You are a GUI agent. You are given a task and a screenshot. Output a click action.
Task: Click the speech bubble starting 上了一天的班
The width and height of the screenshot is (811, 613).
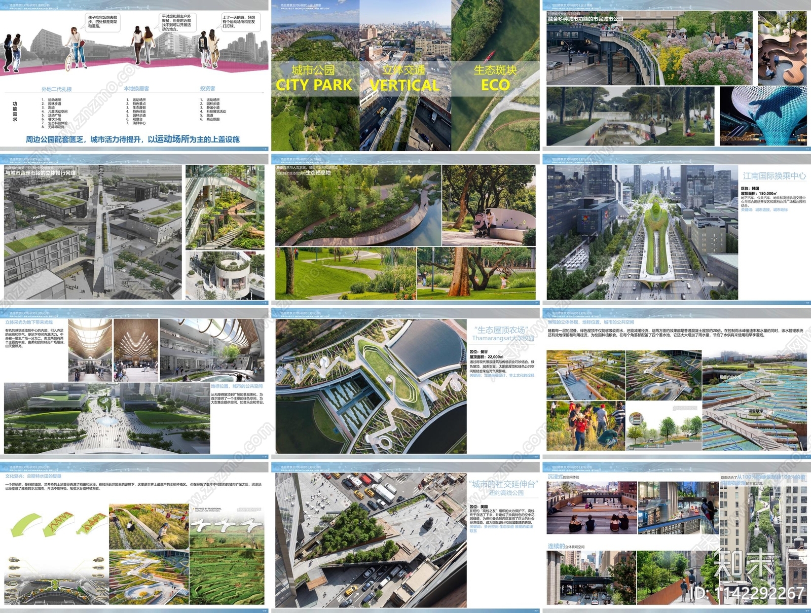coord(240,21)
